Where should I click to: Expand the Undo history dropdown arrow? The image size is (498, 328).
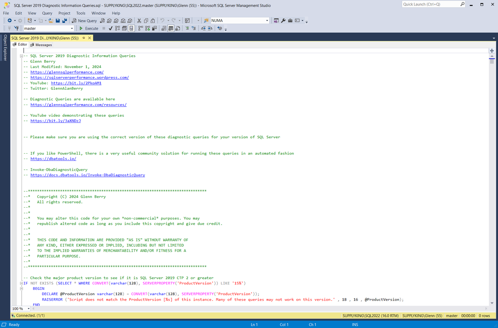click(168, 20)
